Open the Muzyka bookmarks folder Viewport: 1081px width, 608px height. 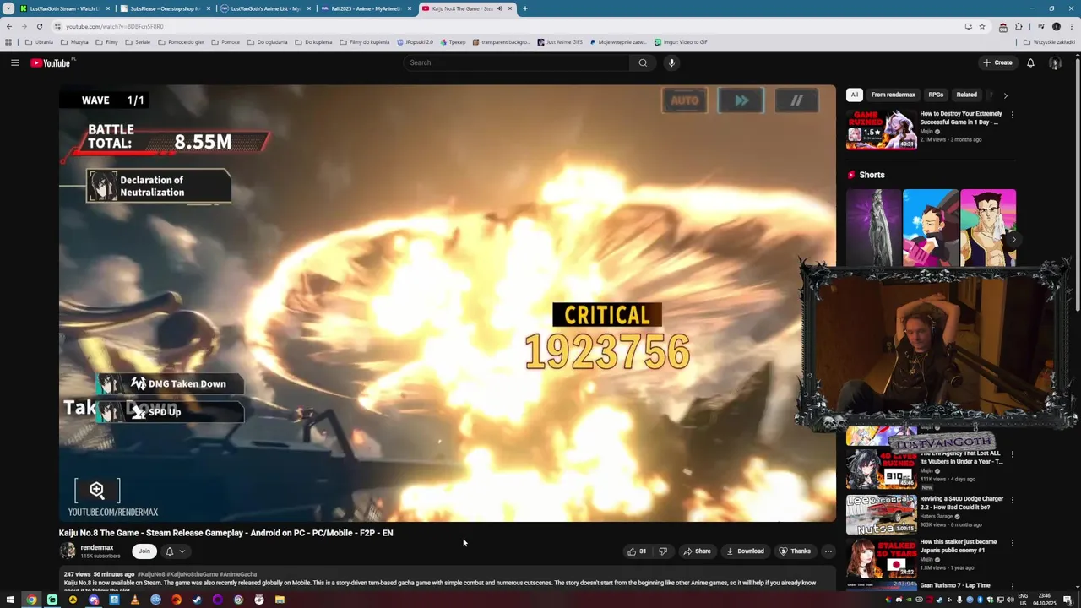(x=74, y=41)
